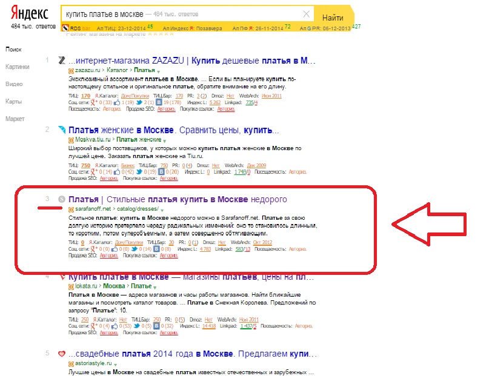The width and height of the screenshot is (489, 376).
Task: Click the astoriastyle.ru heart favicon
Action: coord(62,354)
